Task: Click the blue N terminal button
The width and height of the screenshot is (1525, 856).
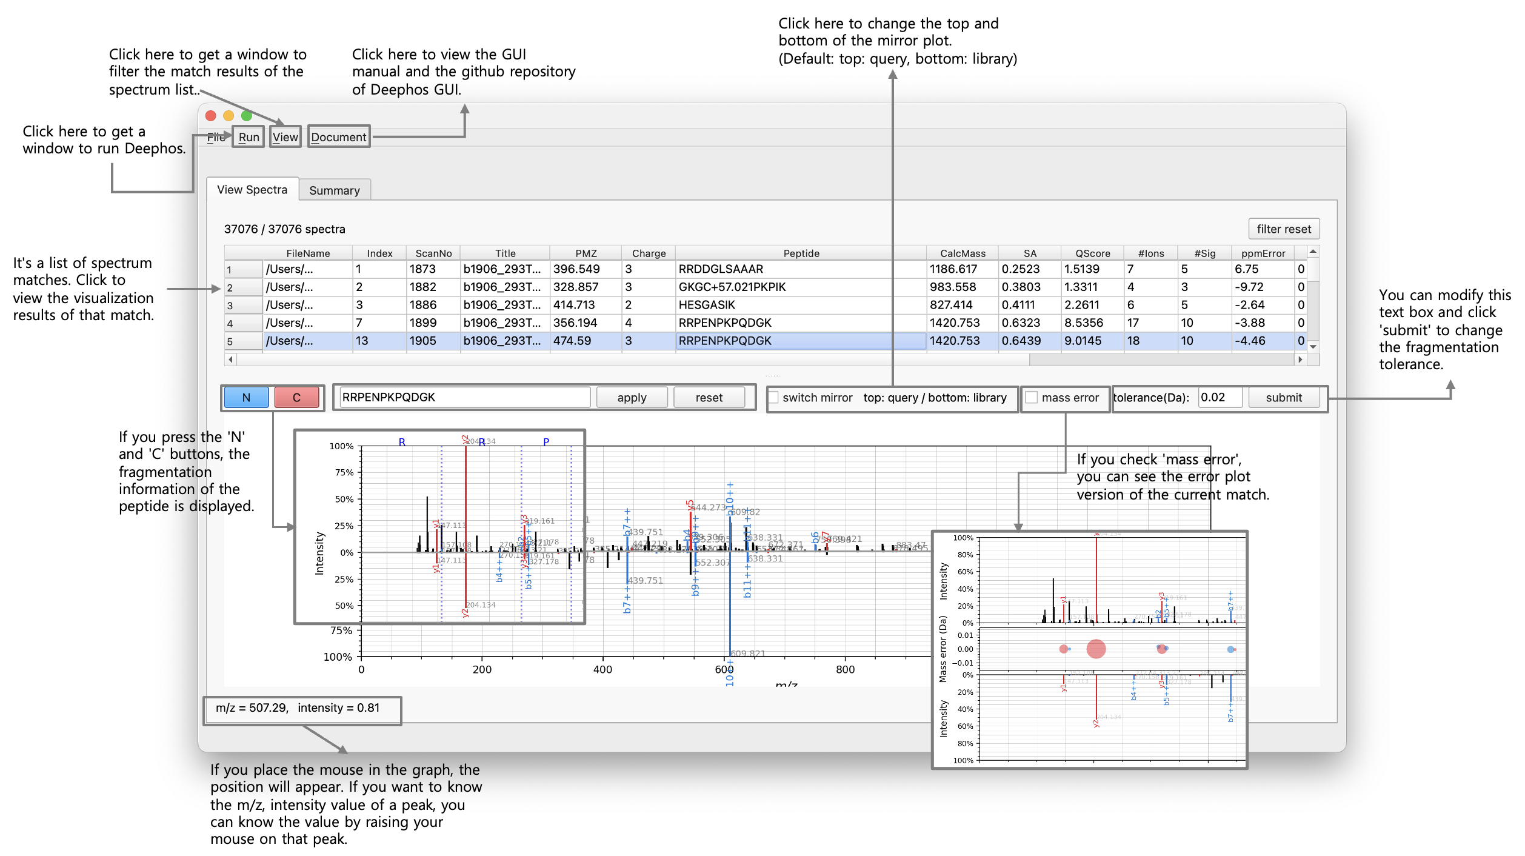Action: [246, 398]
